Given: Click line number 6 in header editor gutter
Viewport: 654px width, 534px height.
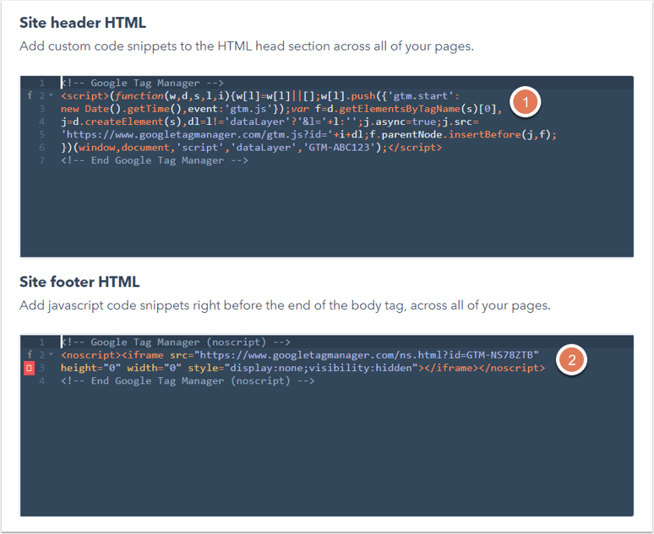Looking at the screenshot, I should coord(41,148).
